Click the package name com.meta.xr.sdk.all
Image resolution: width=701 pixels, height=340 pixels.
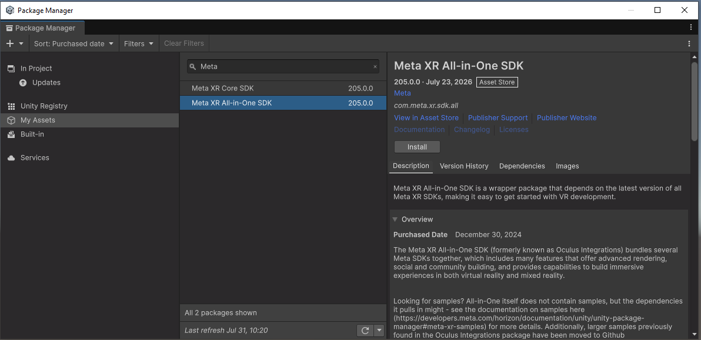point(426,105)
